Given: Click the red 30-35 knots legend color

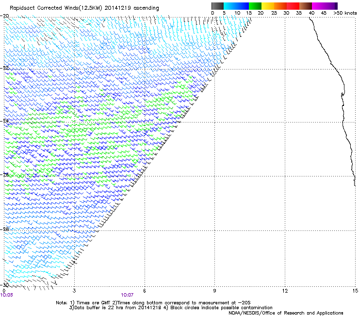Looking at the screenshot, I should pyautogui.click(x=293, y=6).
